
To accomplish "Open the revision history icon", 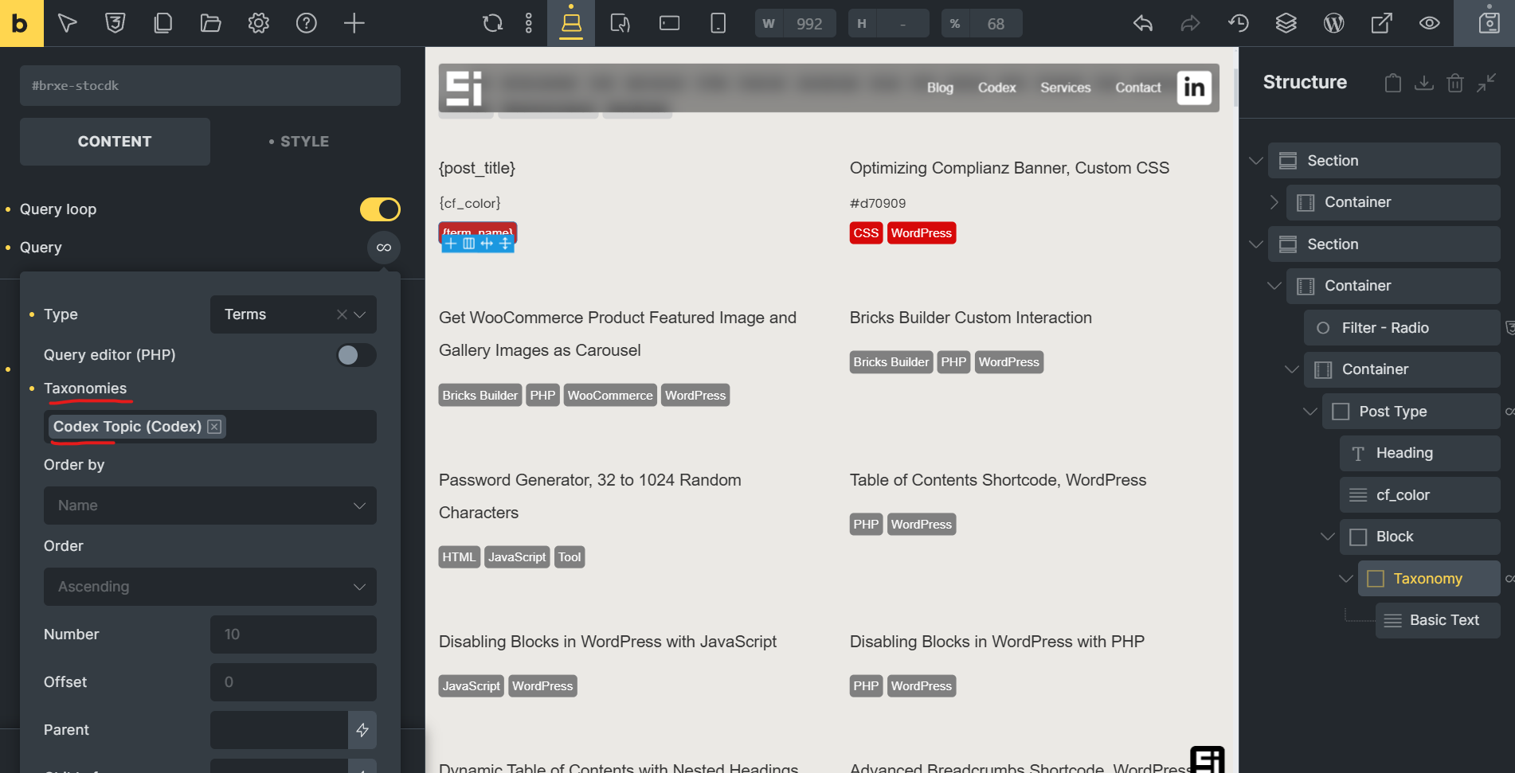I will (x=1238, y=23).
